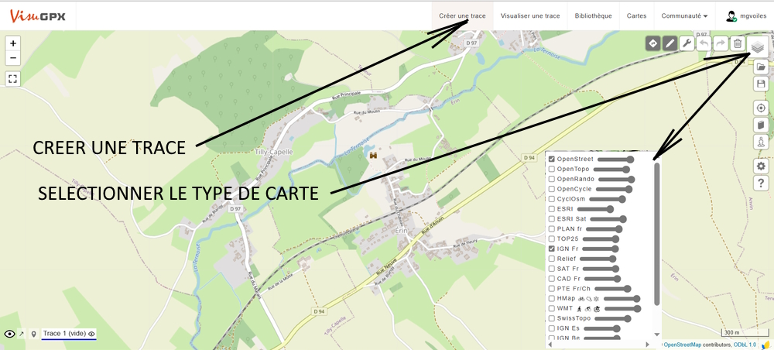Go to the Visualiser une trace tab
The width and height of the screenshot is (774, 350).
point(529,15)
